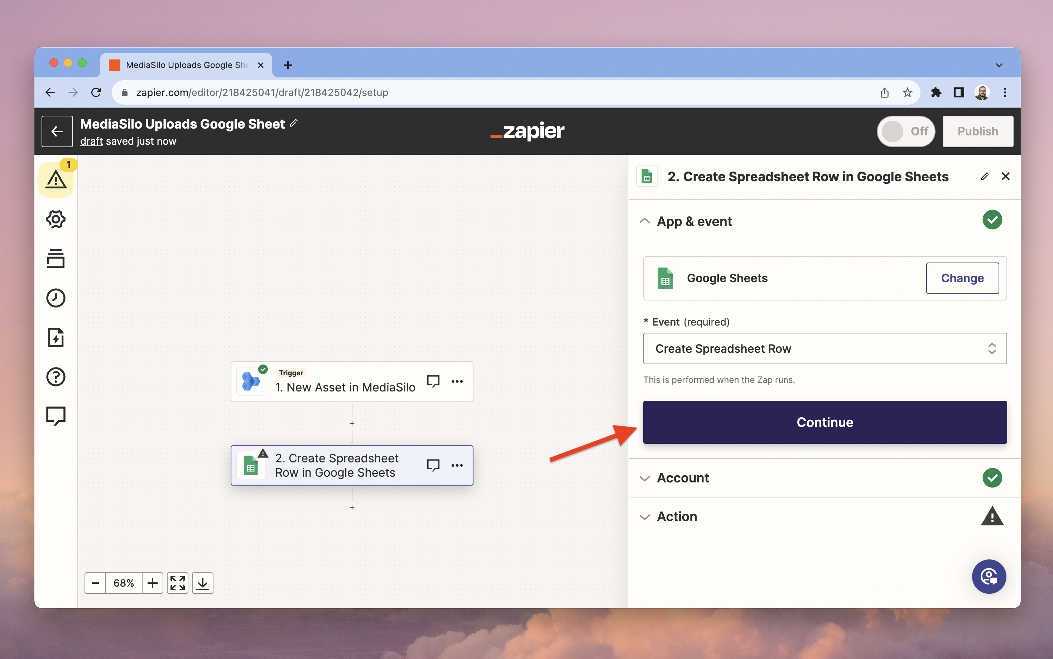
Task: Click the Continue button
Action: coord(824,422)
